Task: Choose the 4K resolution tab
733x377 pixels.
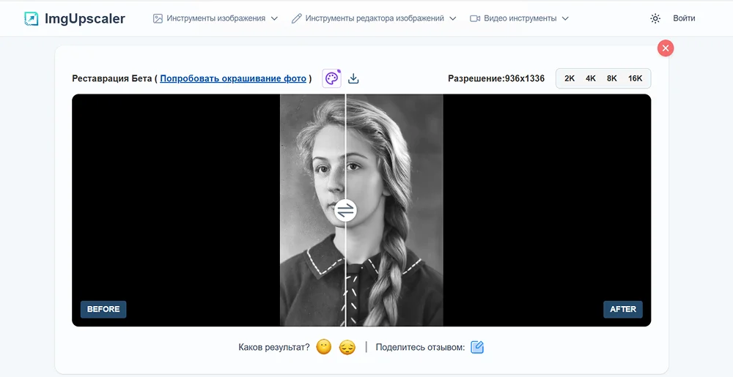Action: 591,78
